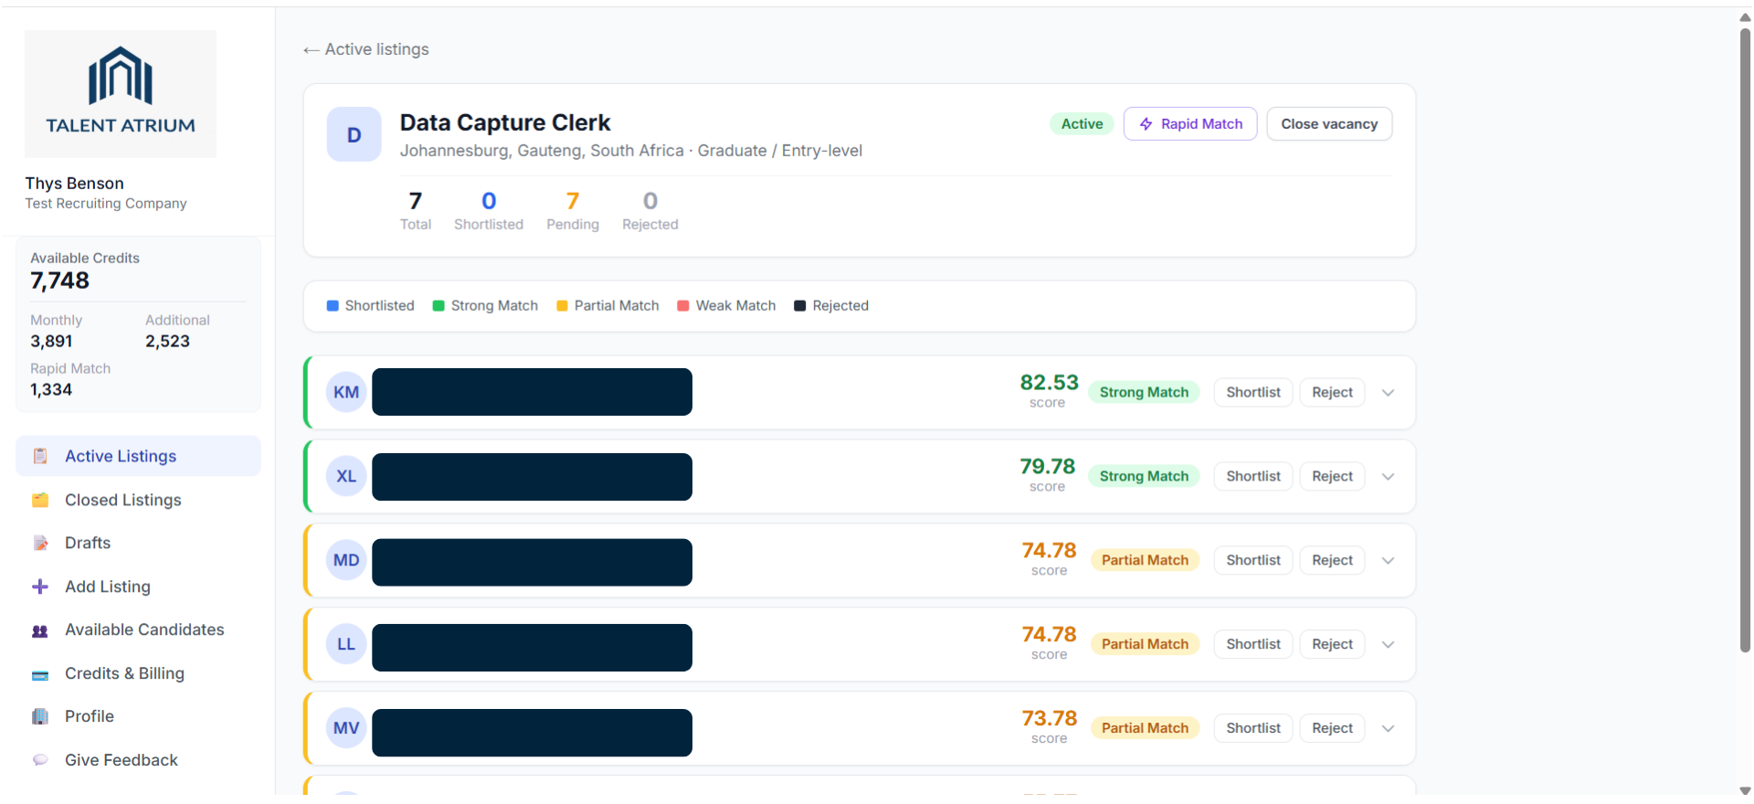Click the Partial Match badge for MD

point(1145,560)
